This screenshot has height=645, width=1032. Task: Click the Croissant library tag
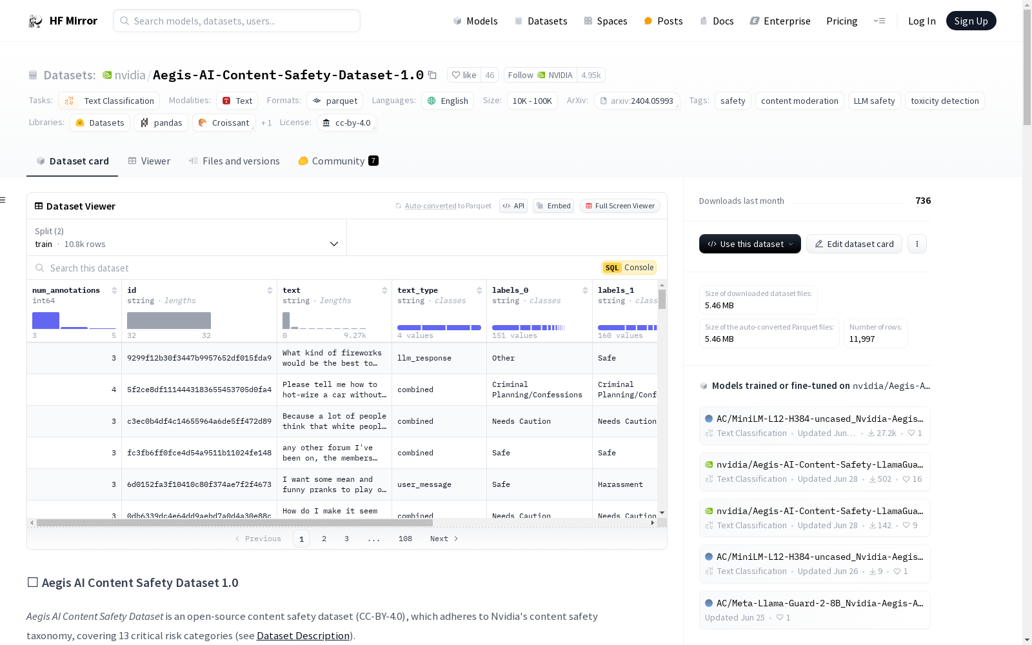[224, 123]
